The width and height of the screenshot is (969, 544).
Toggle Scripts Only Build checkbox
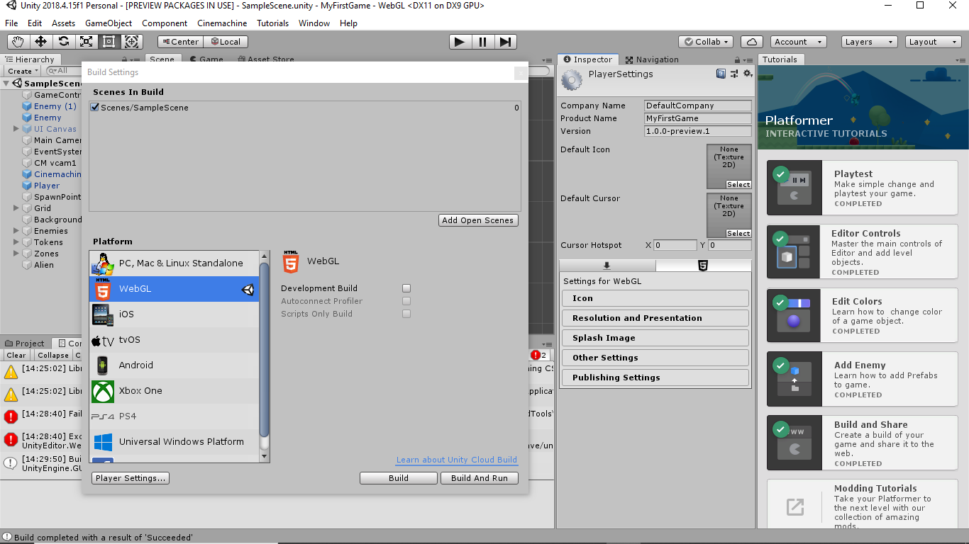point(406,314)
